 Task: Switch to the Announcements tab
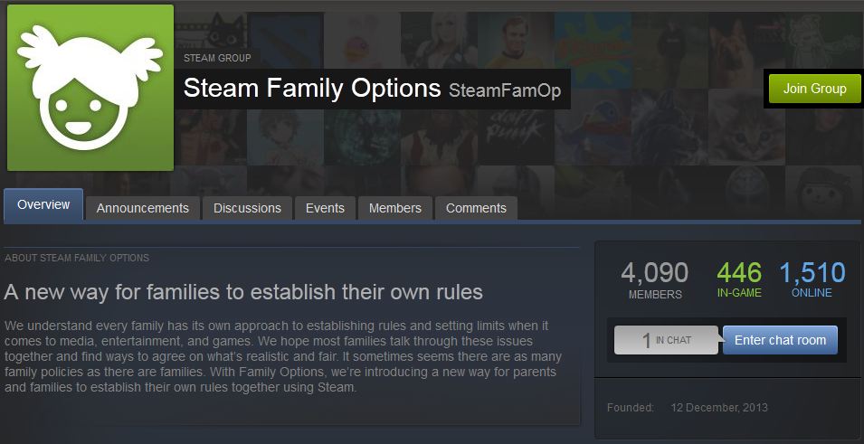(x=143, y=208)
